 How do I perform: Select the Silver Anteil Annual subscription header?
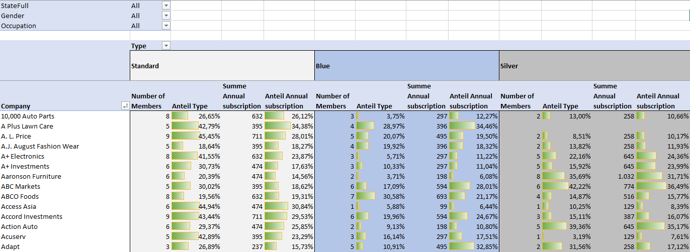click(662, 96)
